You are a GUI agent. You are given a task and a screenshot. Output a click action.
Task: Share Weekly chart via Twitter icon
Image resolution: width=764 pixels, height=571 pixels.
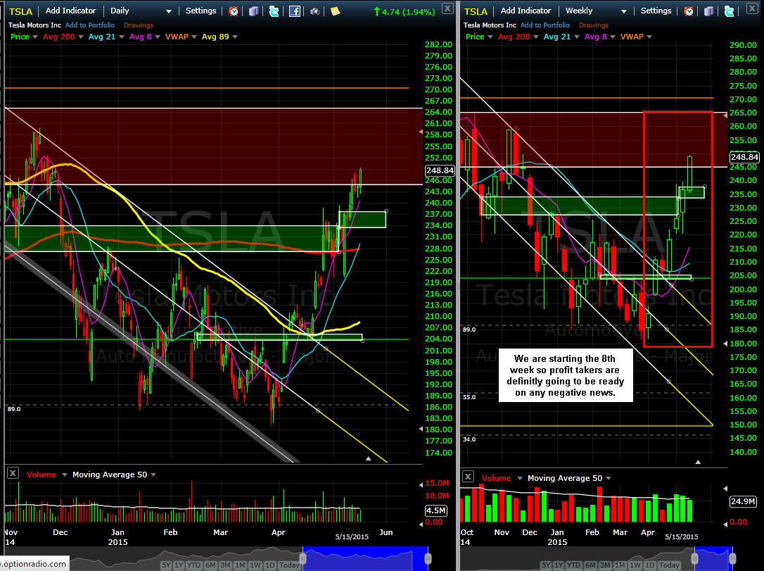coord(729,11)
